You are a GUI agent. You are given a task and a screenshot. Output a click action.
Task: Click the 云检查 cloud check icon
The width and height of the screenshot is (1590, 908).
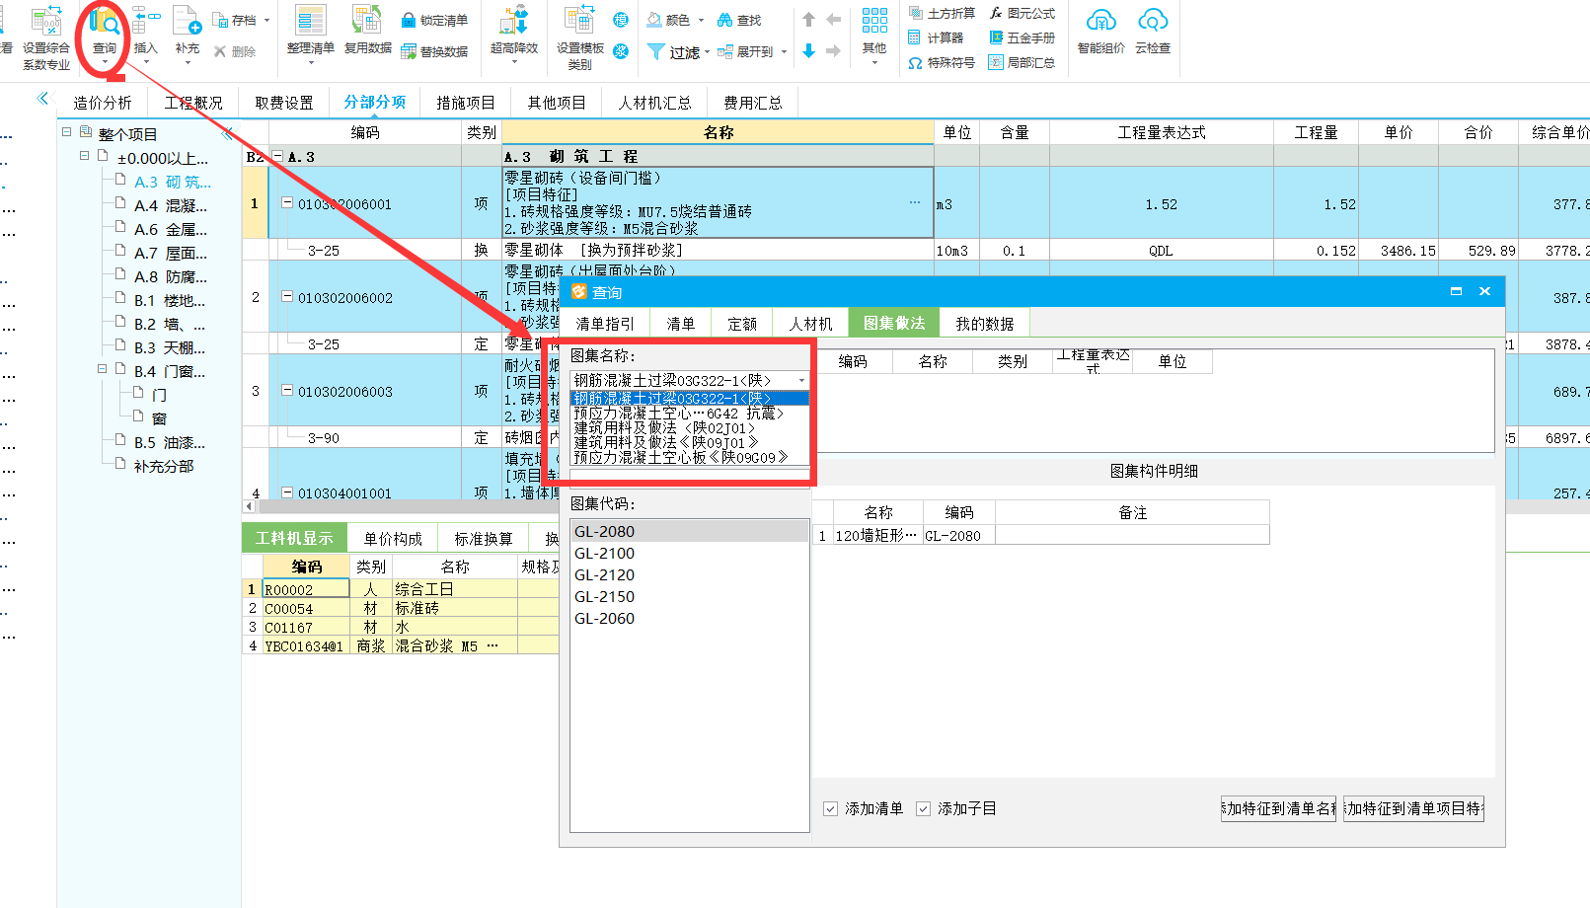(x=1153, y=21)
